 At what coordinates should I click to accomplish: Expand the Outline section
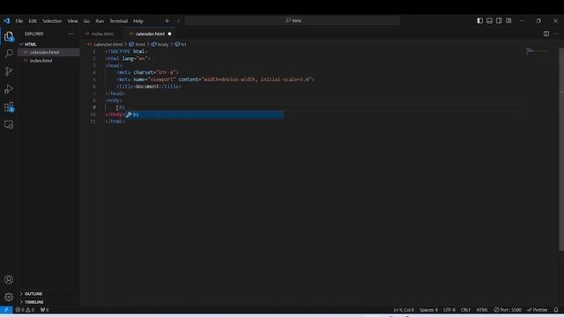point(33,293)
